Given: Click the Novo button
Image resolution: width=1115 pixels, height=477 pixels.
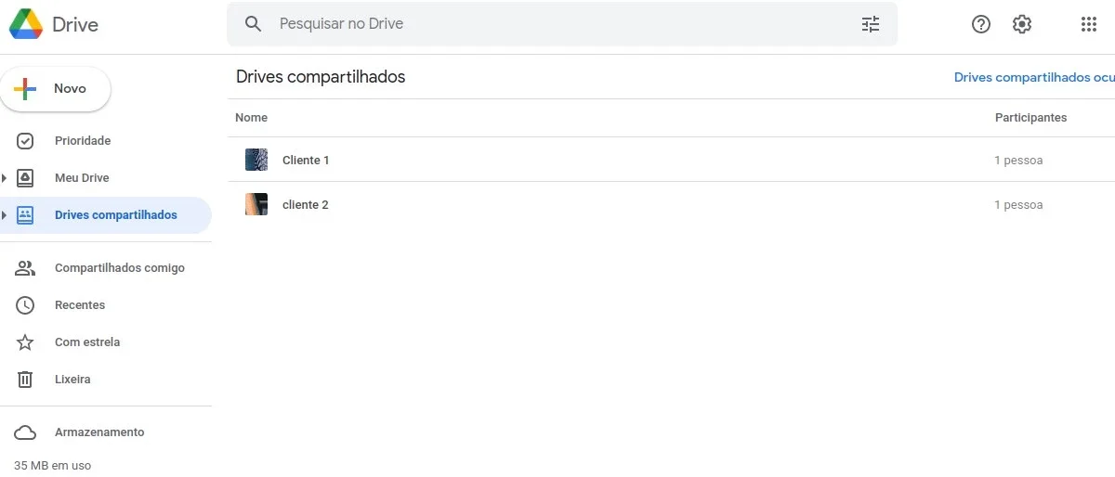Looking at the screenshot, I should (x=56, y=89).
